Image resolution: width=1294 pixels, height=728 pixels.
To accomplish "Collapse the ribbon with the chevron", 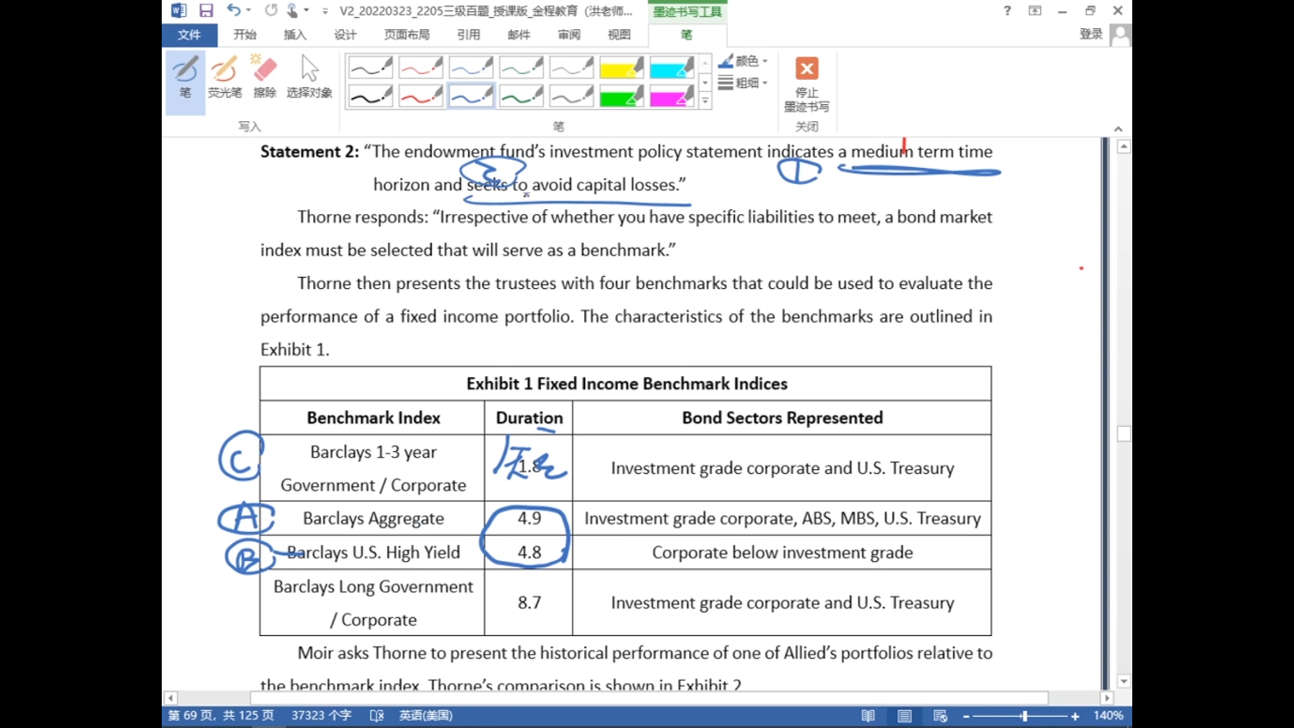I will tap(1118, 128).
